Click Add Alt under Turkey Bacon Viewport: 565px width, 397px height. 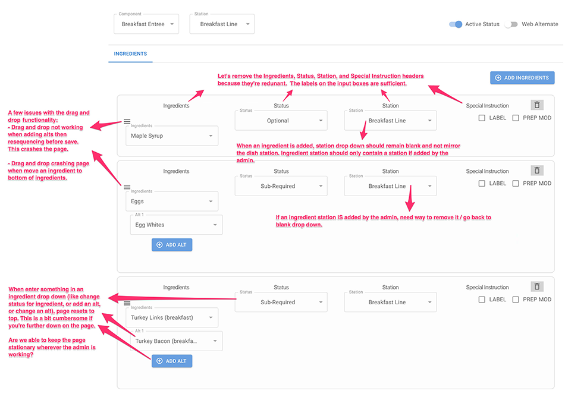[x=172, y=361]
